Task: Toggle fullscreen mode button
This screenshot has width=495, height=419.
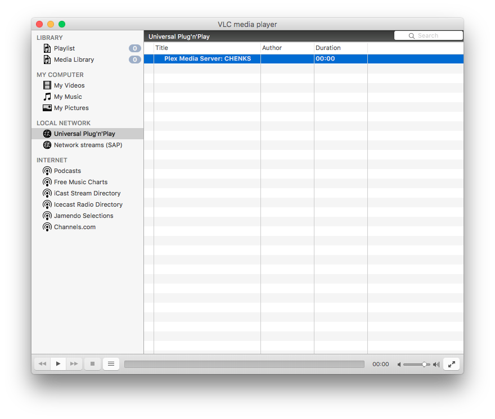Action: pos(451,364)
